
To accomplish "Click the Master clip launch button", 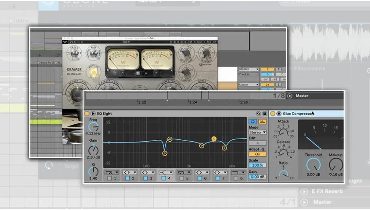I will [x=289, y=96].
